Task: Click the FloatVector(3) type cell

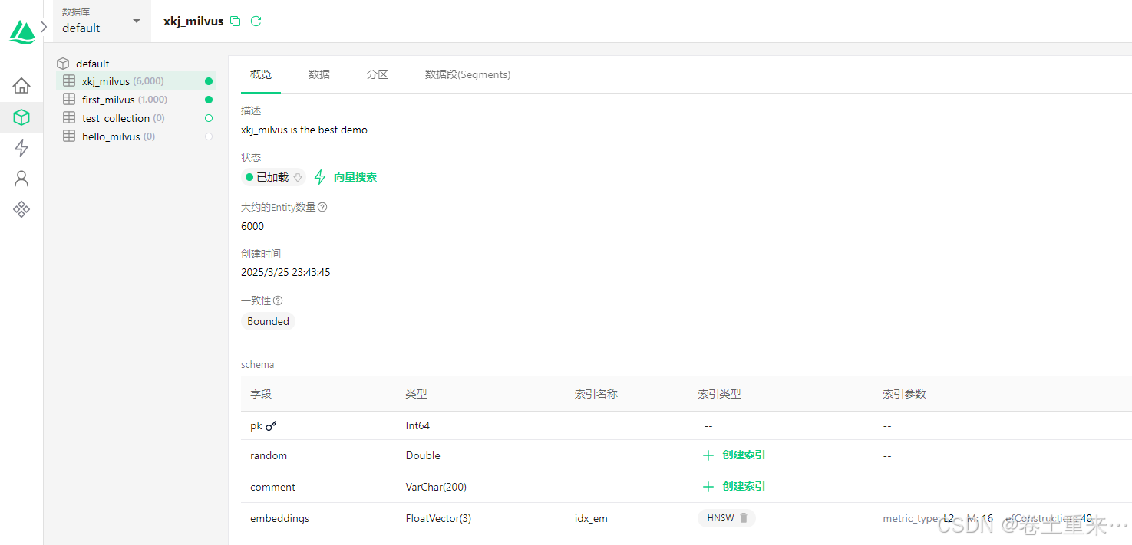Action: [438, 518]
